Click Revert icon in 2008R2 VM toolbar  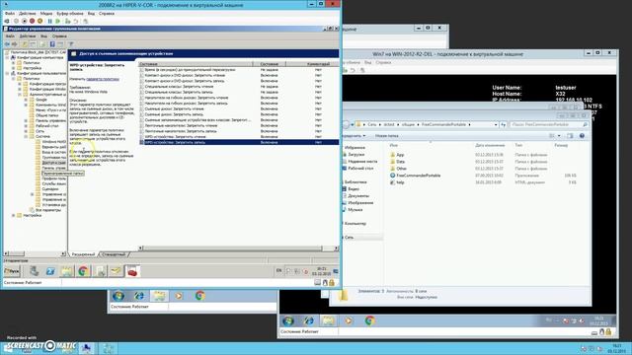pos(76,21)
